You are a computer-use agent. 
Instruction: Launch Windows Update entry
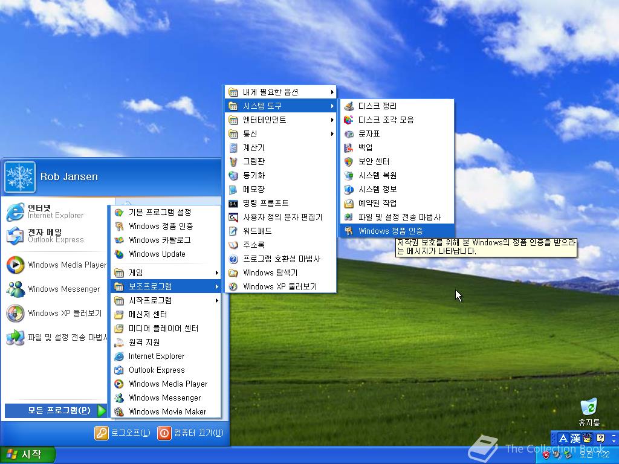[165, 254]
